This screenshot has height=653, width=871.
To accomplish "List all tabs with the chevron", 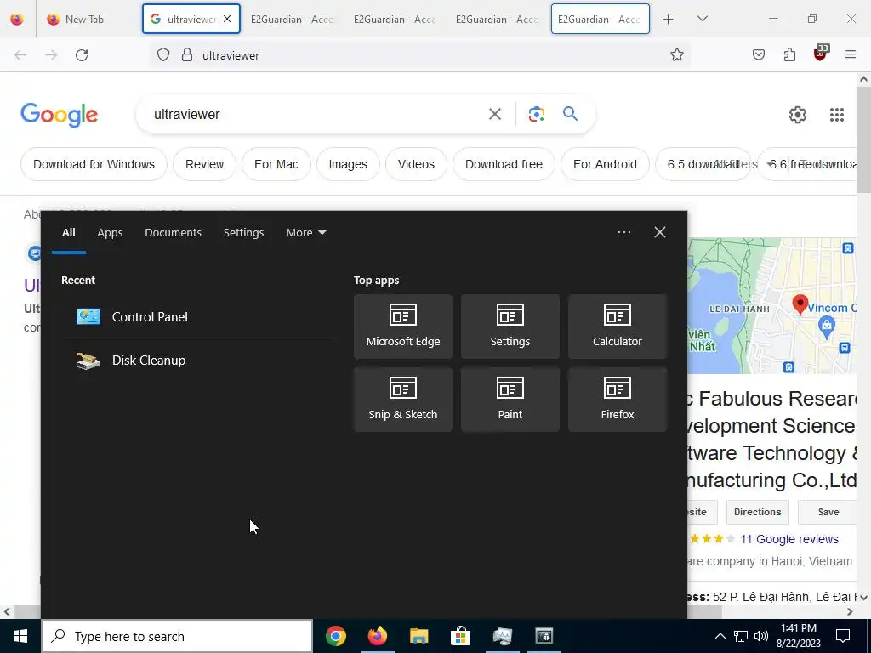I will coord(703,20).
